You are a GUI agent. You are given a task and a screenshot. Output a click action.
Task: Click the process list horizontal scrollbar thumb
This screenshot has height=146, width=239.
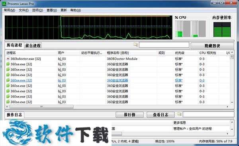click(41, 107)
